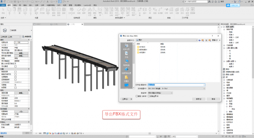
Task: Open the 文件 menu tab in ribbon
Action: (3, 6)
